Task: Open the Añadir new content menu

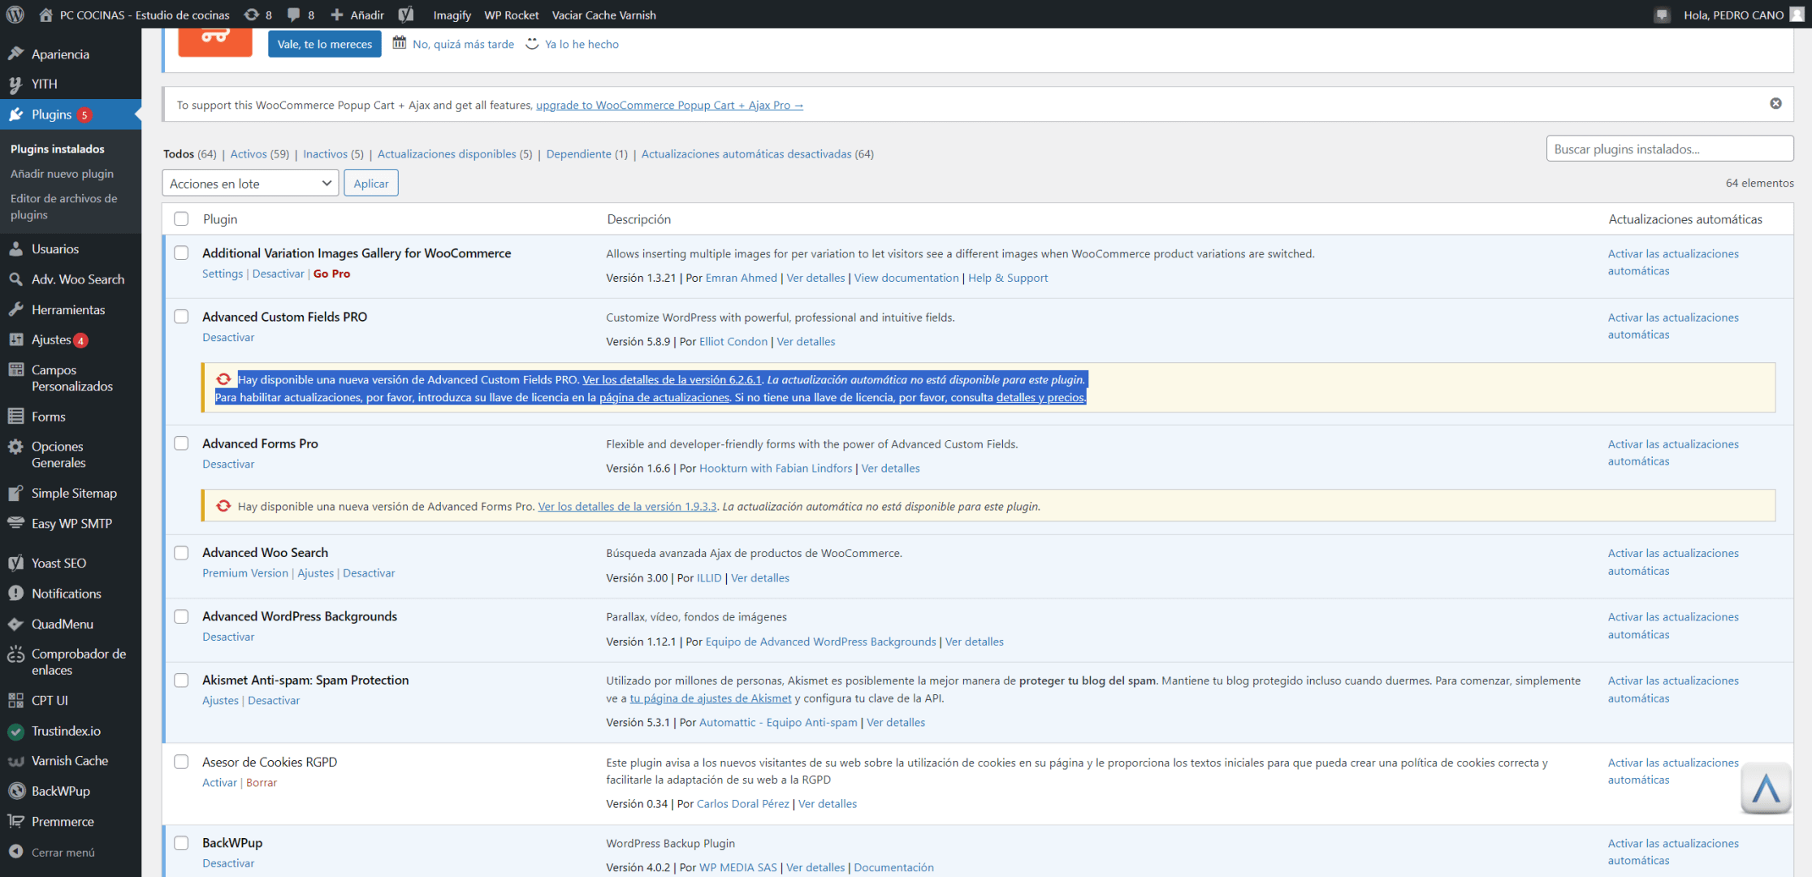Action: [357, 15]
